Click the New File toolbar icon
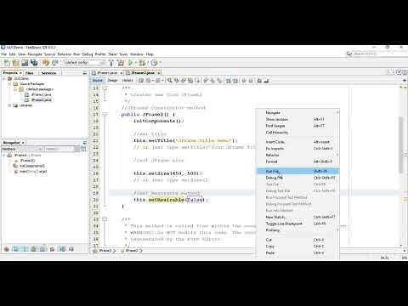 (x=7, y=63)
